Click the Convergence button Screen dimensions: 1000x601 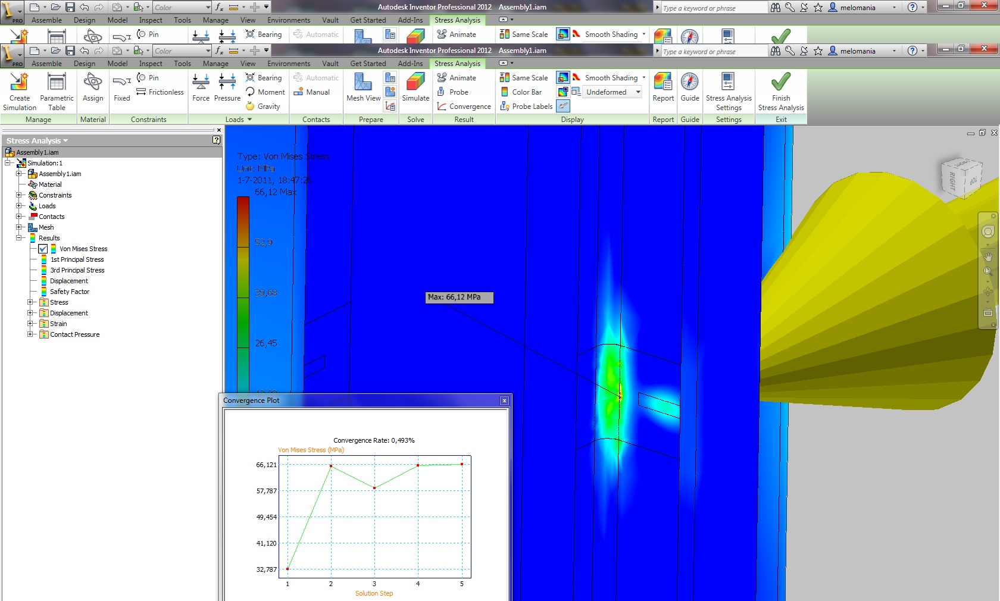pyautogui.click(x=464, y=107)
